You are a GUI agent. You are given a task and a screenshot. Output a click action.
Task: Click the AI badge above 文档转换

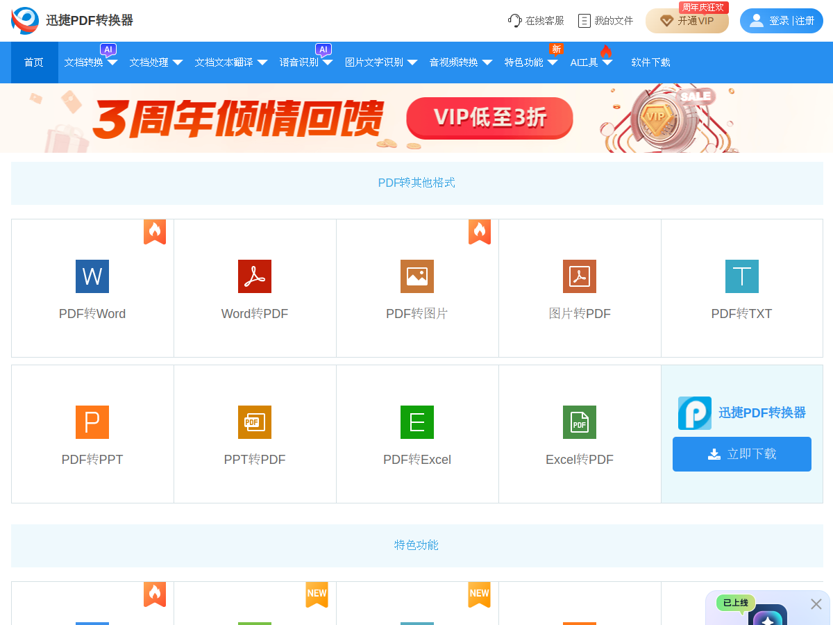coord(108,49)
